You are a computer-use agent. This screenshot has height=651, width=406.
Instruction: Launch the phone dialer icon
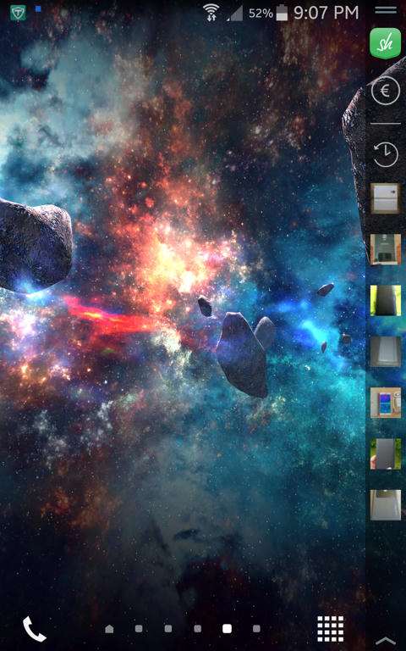point(35,629)
